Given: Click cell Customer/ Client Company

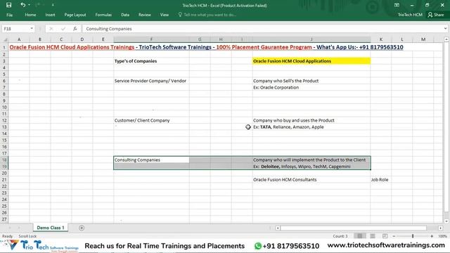Looking at the screenshot, I should tap(151, 120).
